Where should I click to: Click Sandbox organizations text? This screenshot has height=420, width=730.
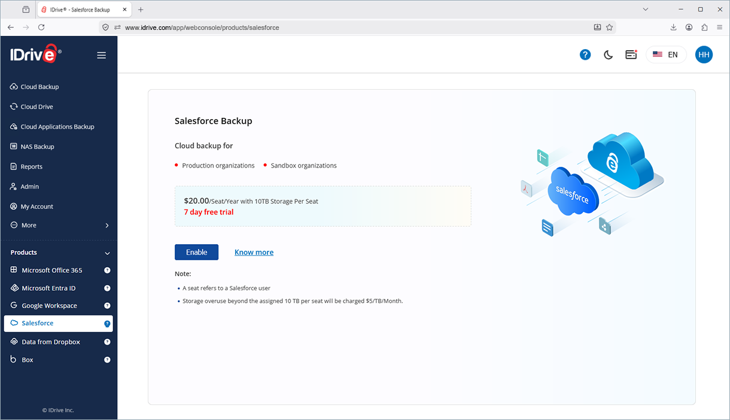point(304,166)
